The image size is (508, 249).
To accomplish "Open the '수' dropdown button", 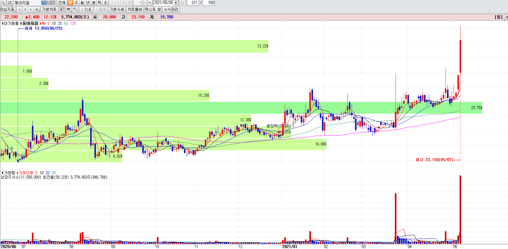I will coord(37,9).
